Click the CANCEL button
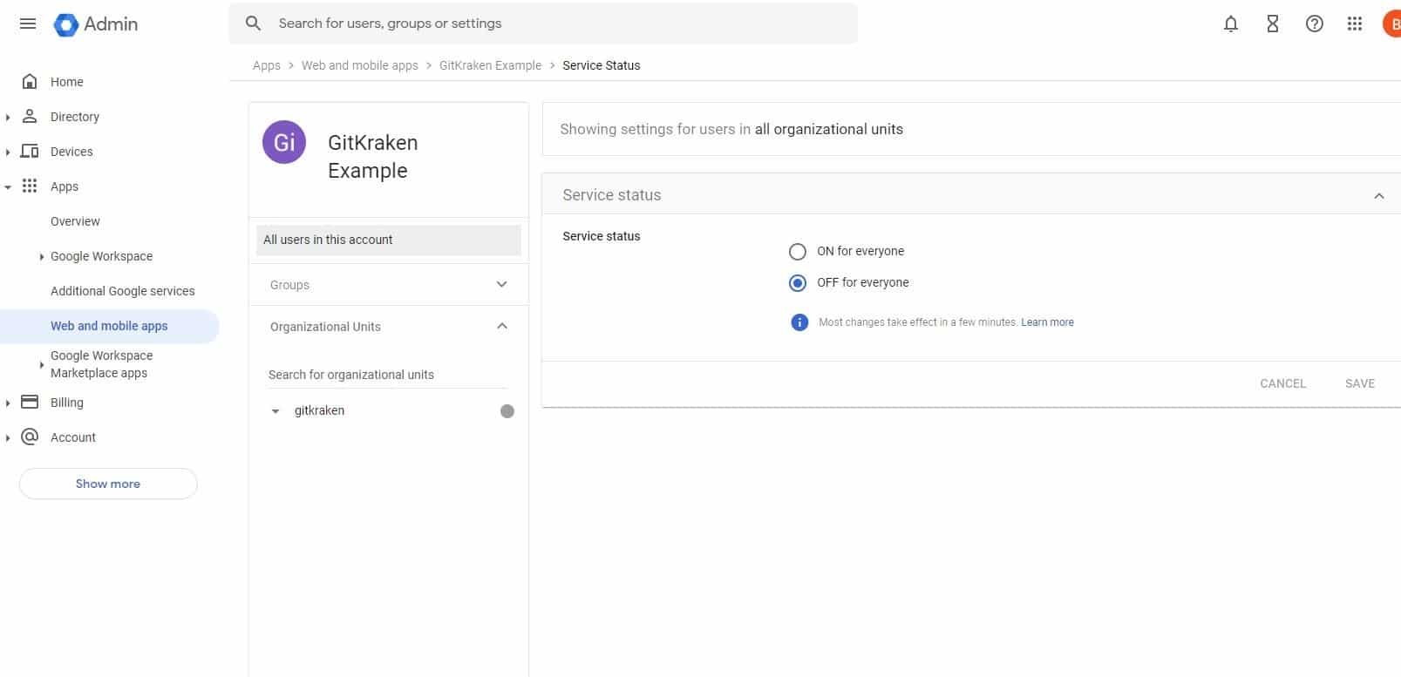The width and height of the screenshot is (1401, 677). click(x=1283, y=383)
